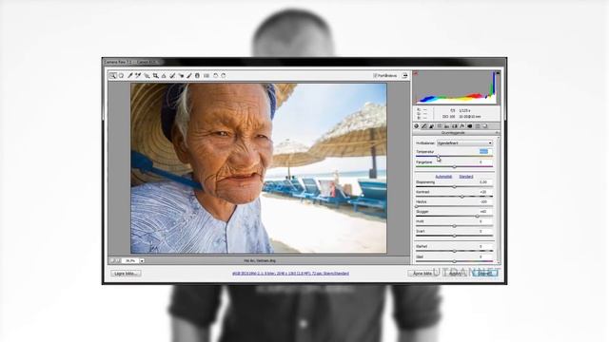The height and width of the screenshot is (342, 609).
Task: Open the Snapshots panel tab
Action: [x=485, y=126]
